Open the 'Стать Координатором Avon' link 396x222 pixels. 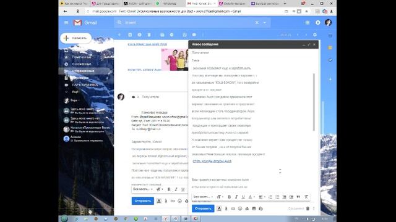(212, 161)
